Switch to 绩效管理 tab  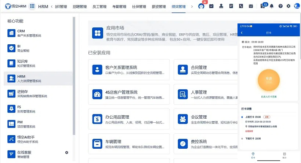pos(178,7)
